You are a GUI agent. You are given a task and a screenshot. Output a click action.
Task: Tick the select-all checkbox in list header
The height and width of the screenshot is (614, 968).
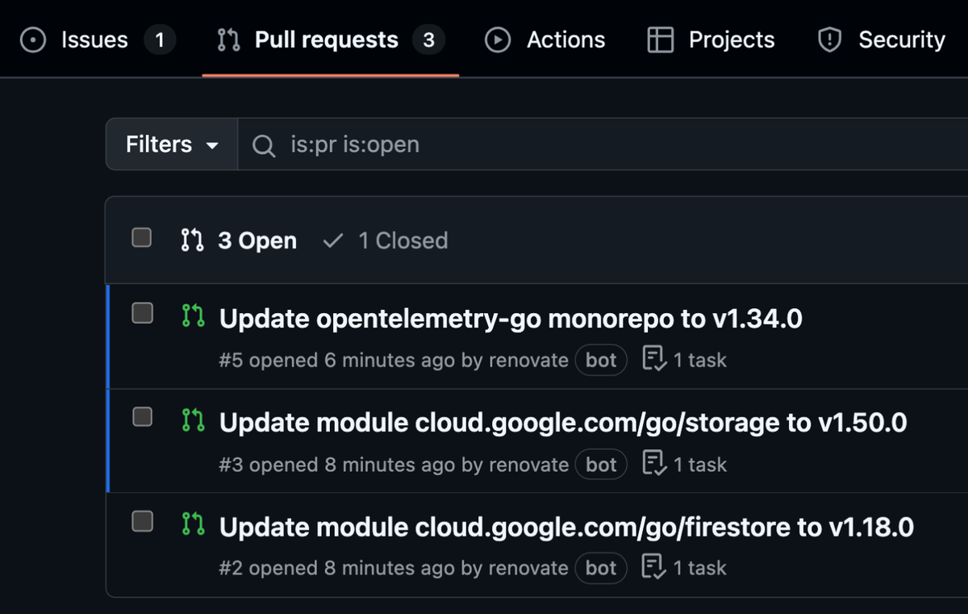tap(142, 237)
